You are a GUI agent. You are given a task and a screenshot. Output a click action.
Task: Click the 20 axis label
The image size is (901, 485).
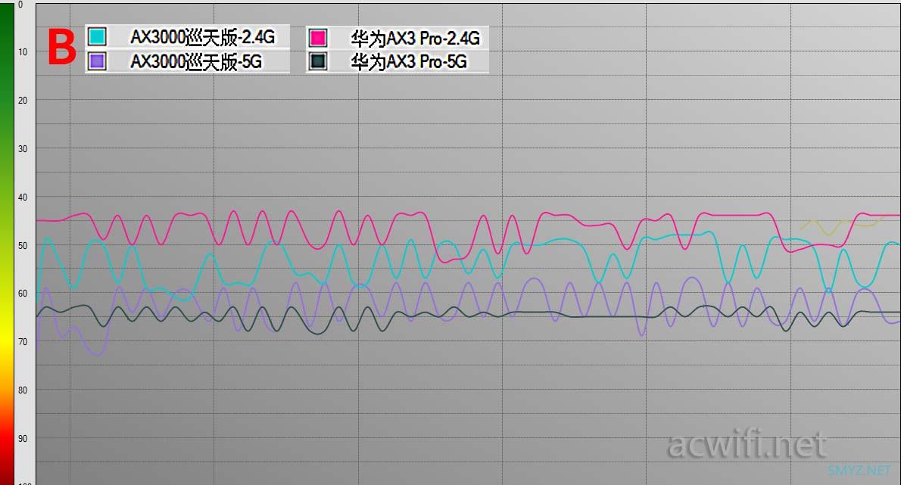pos(23,100)
